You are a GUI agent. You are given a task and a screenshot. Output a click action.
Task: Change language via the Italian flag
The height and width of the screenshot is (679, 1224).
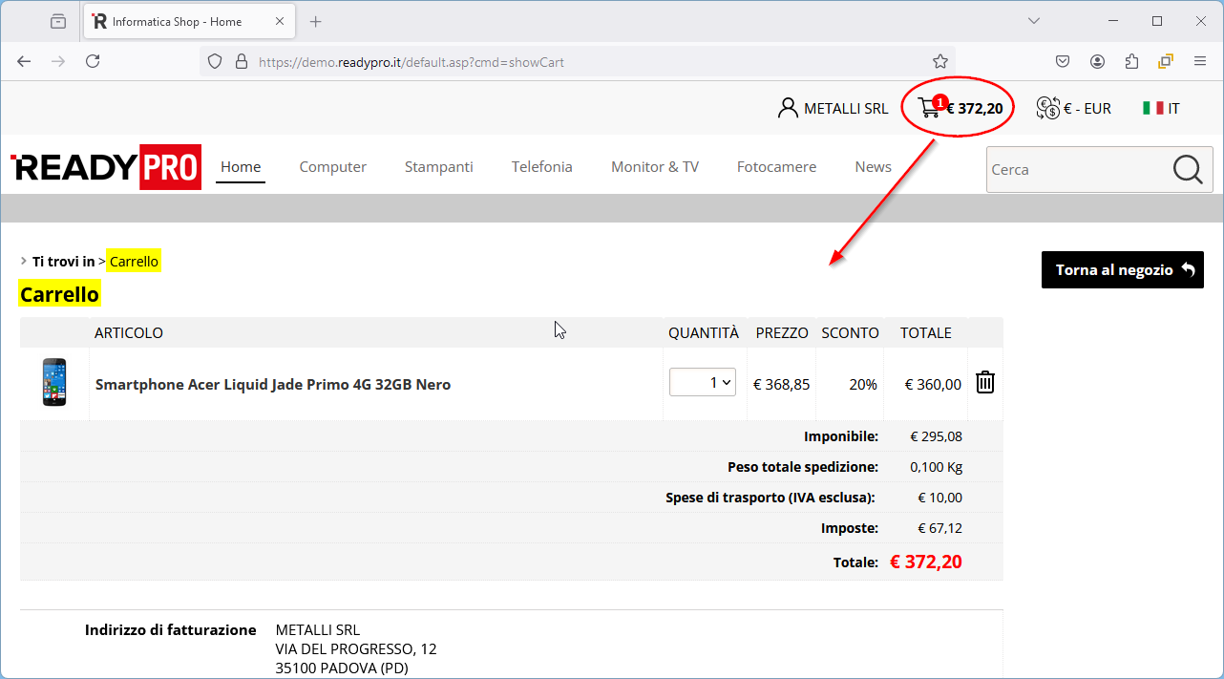[x=1152, y=108]
